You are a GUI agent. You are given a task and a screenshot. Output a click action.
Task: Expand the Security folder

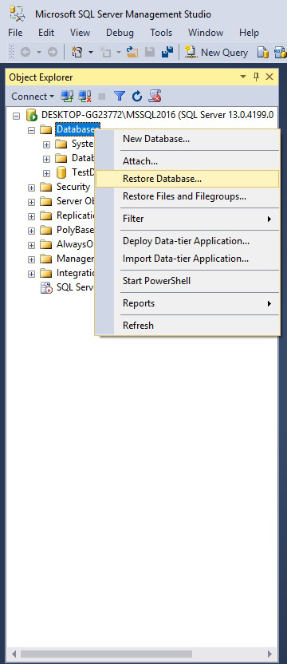pos(31,188)
